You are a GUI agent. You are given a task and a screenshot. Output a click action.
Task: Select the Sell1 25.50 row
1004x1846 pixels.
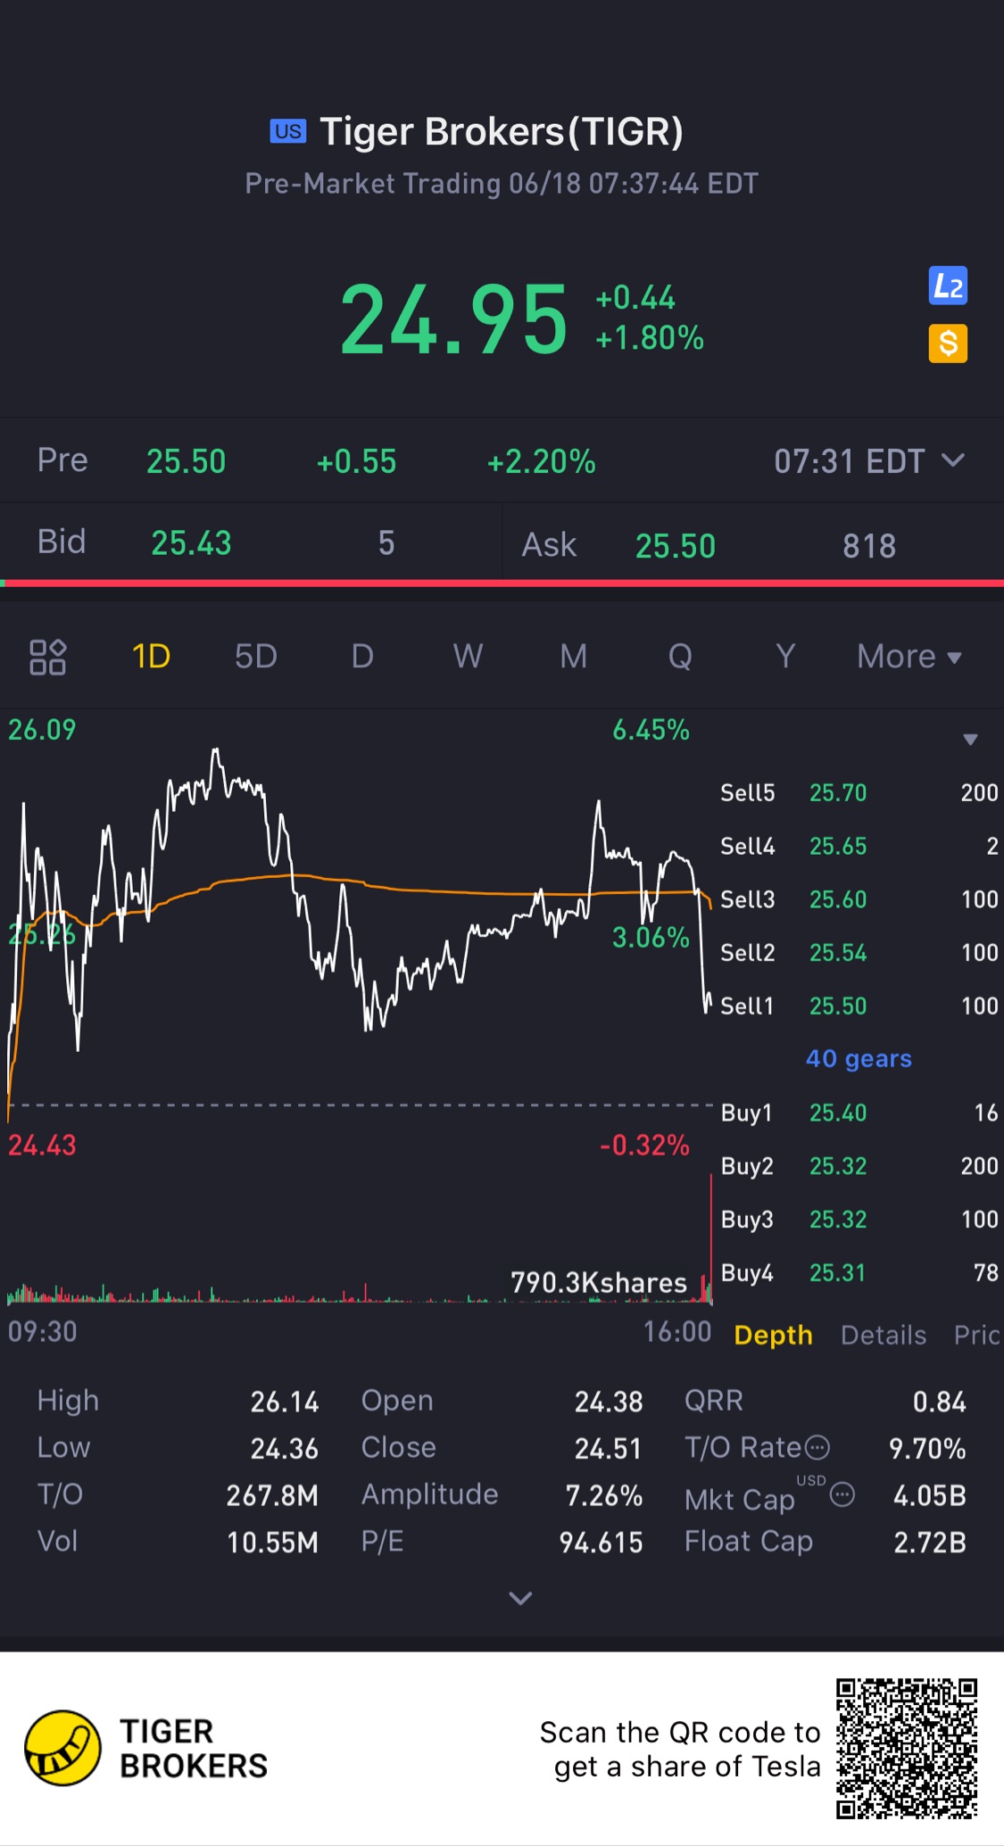(859, 1006)
